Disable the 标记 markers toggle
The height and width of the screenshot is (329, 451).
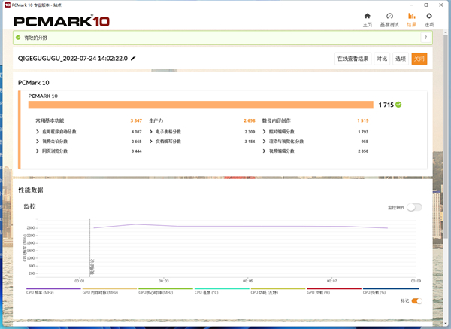[416, 301]
